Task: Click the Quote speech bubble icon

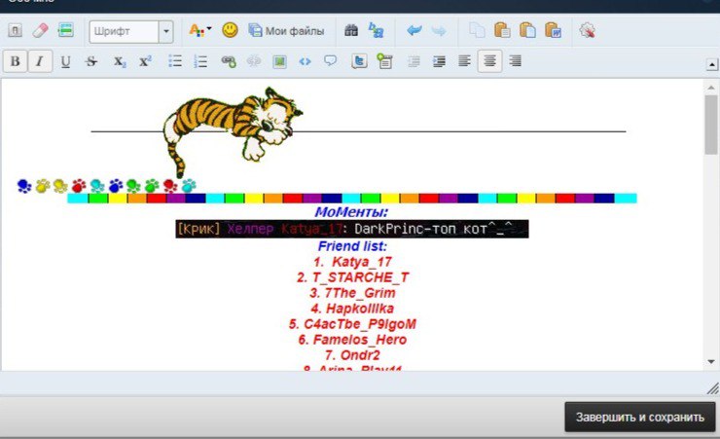Action: point(330,60)
